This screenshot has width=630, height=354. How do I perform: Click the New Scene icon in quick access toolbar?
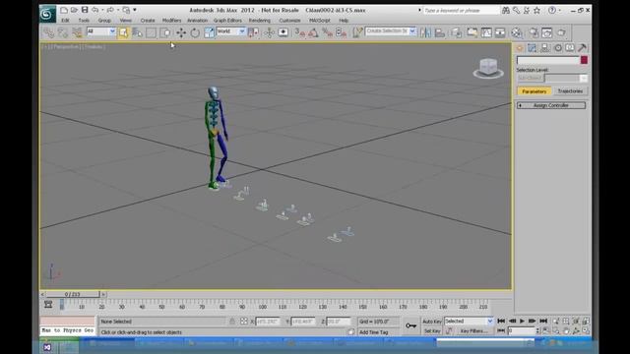(63, 10)
